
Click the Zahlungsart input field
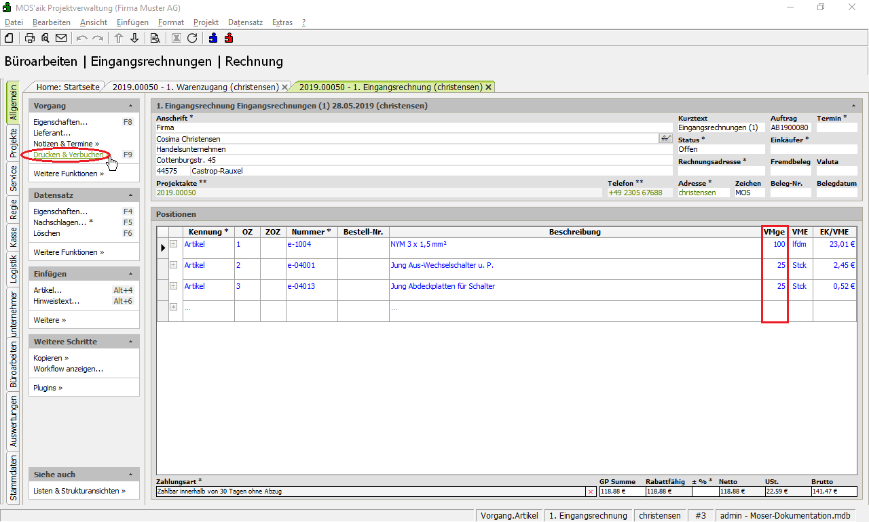tap(370, 491)
